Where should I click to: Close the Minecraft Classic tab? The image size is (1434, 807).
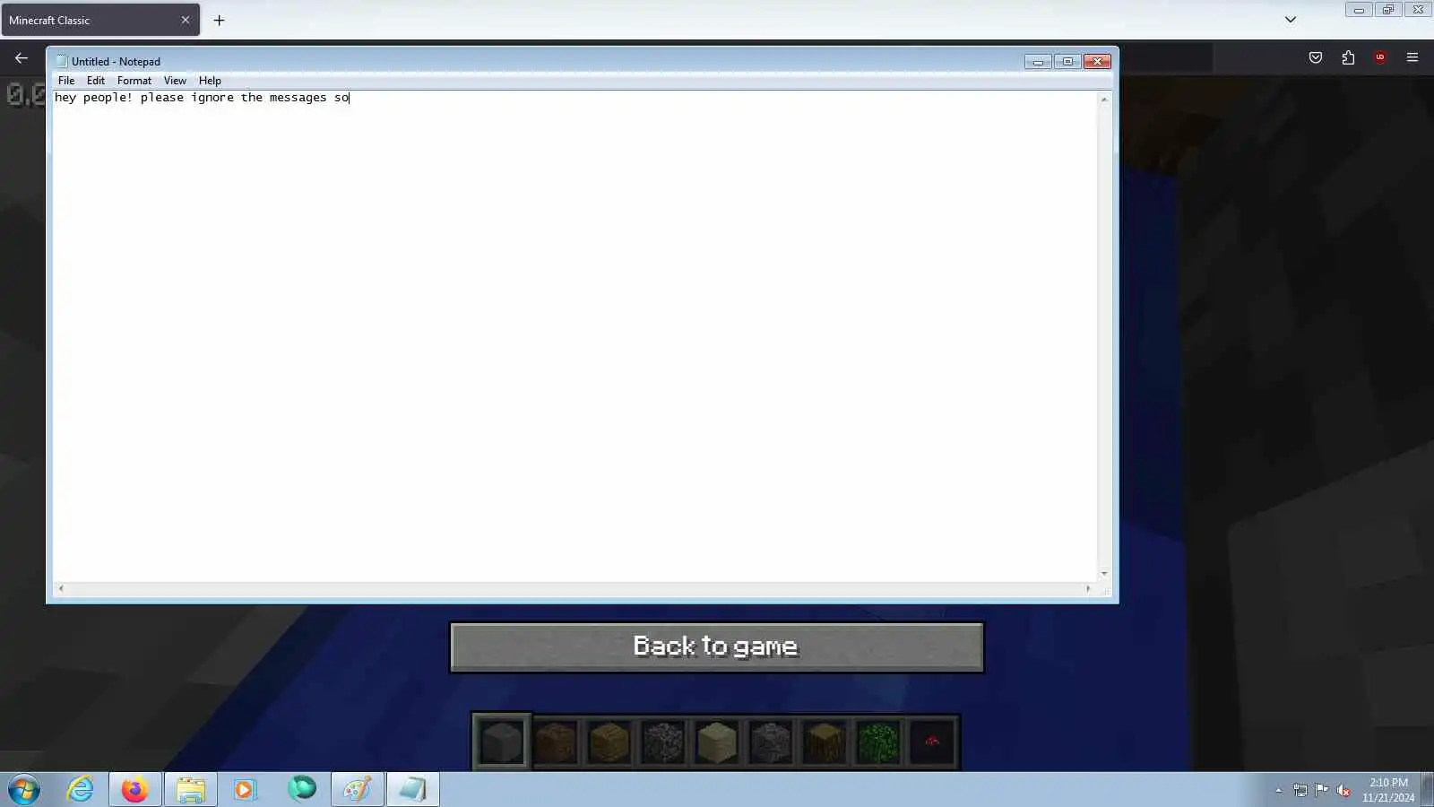(186, 20)
